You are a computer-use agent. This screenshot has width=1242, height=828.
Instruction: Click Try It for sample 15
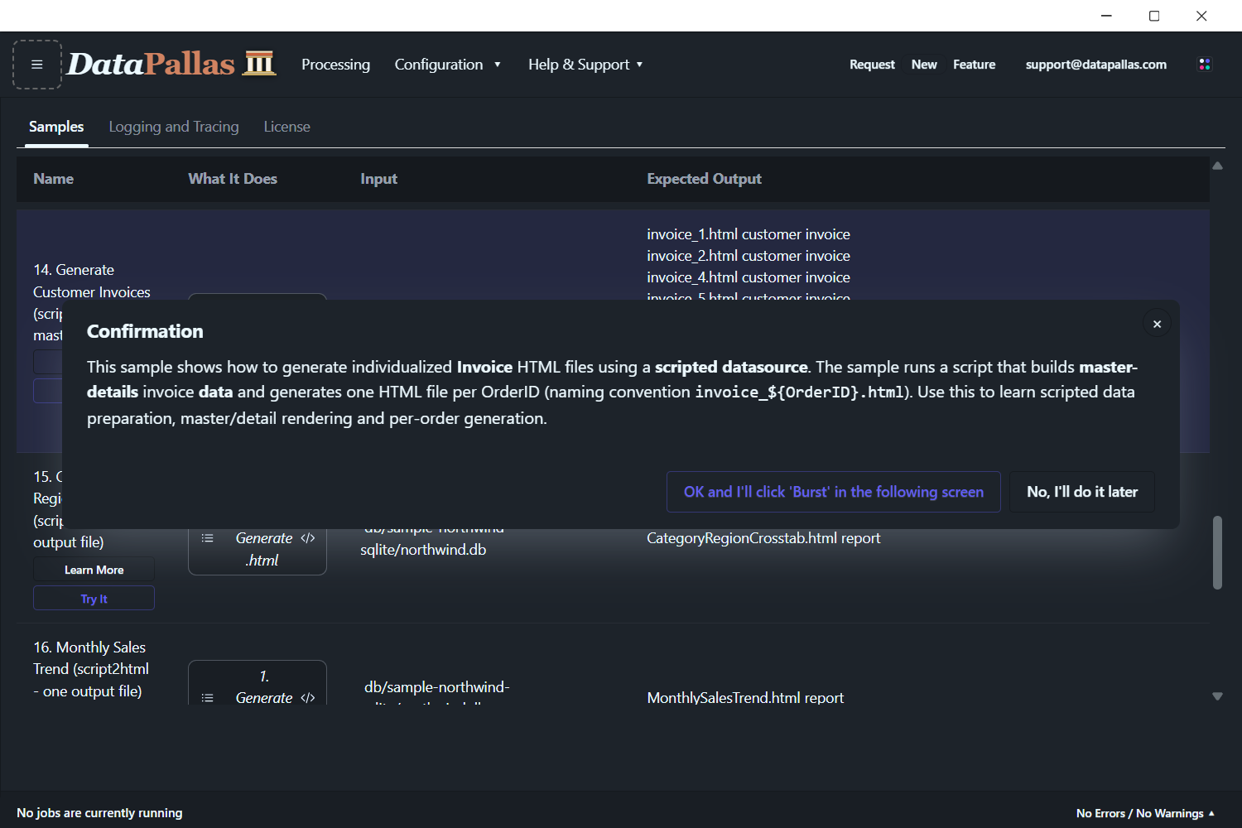point(94,599)
